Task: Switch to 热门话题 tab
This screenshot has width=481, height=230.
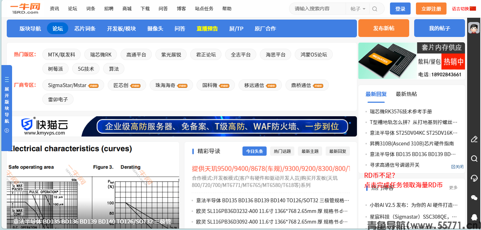Action: [282, 151]
